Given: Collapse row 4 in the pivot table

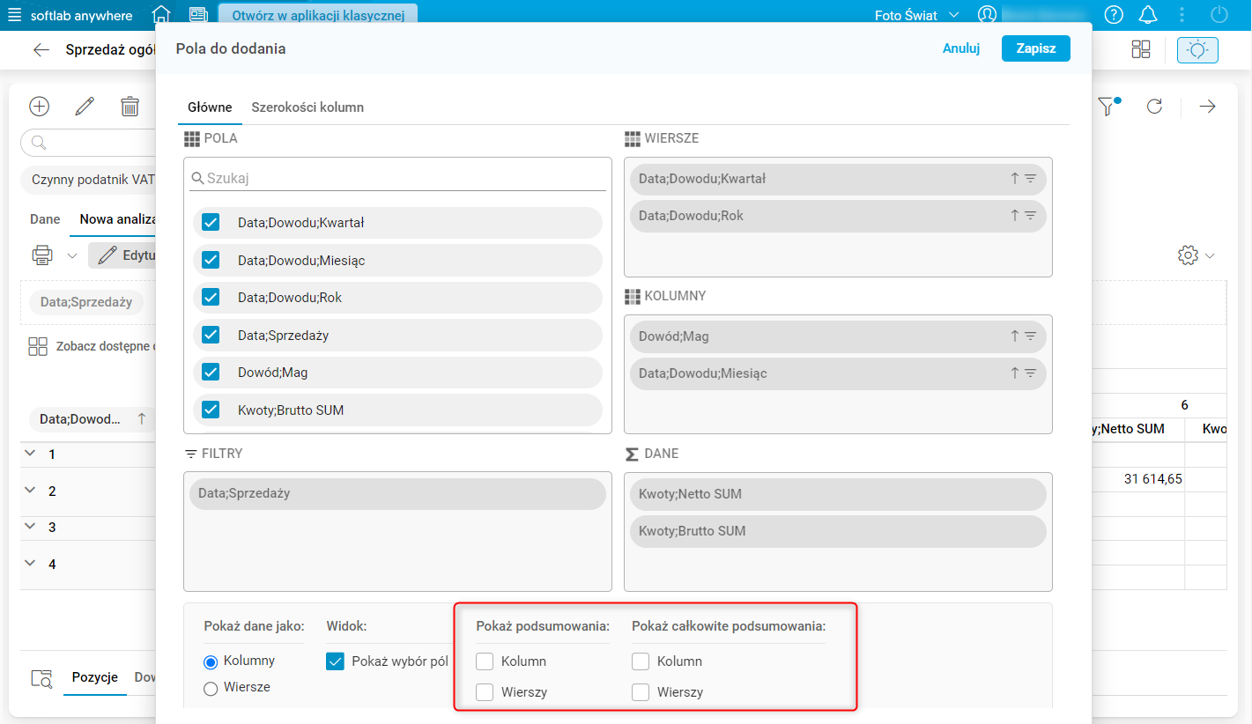Looking at the screenshot, I should [30, 564].
